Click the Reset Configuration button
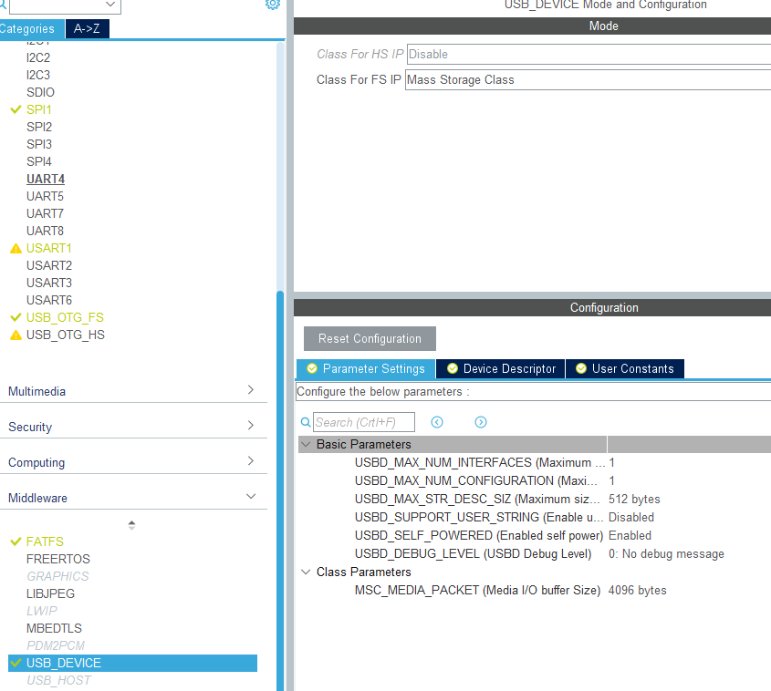Screen dimensions: 771x691 [x=370, y=338]
